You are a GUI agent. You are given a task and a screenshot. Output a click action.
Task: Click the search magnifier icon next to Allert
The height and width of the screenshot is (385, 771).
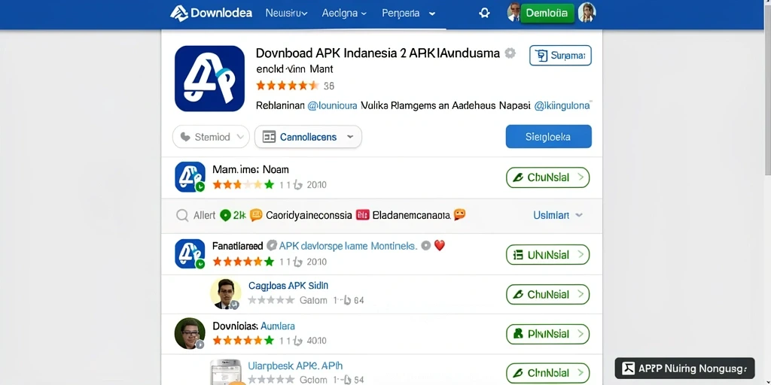[x=182, y=215]
